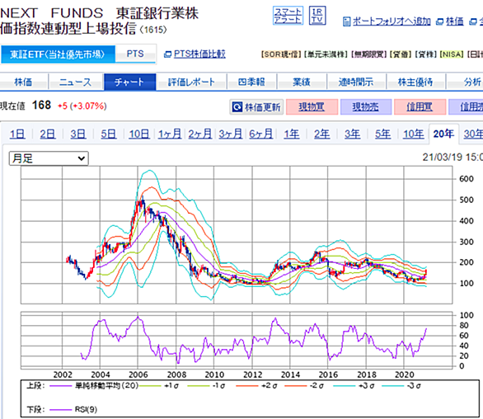Set chart period to 5日

coord(109,134)
